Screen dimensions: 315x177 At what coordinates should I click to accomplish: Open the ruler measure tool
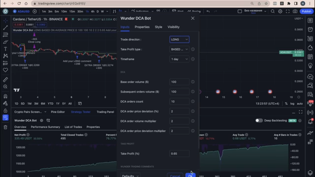point(5,80)
